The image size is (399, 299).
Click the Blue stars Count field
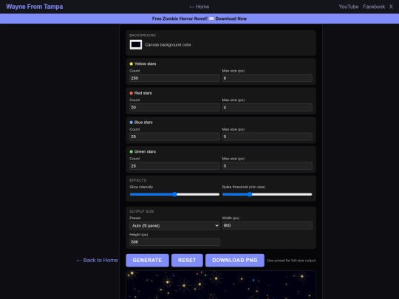tap(174, 137)
